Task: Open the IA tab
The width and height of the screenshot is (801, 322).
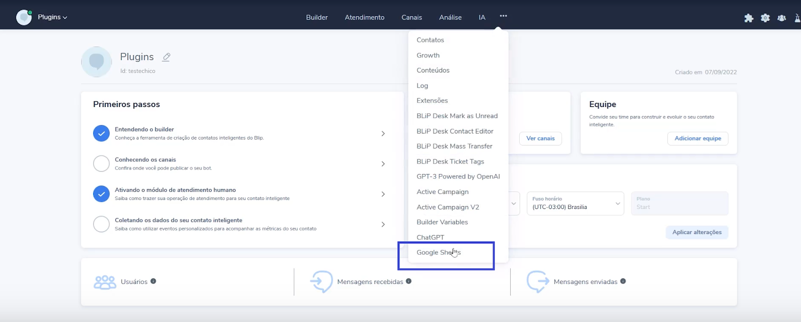Action: pos(482,17)
